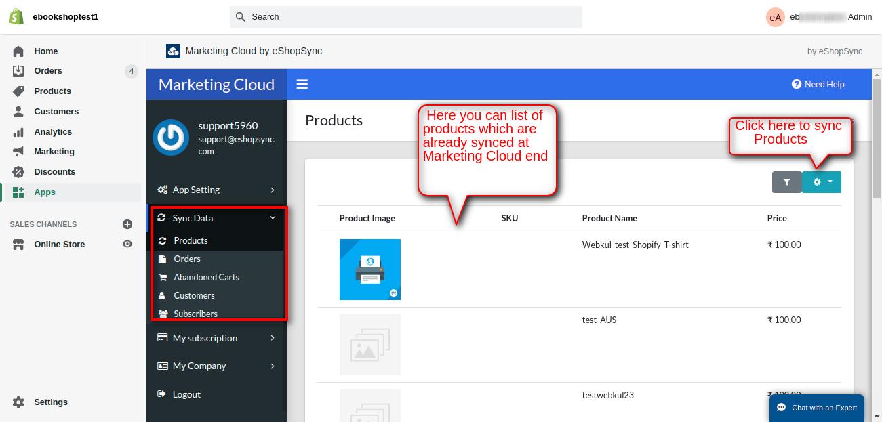The height and width of the screenshot is (422, 882).
Task: View Online Store via eye icon
Action: click(x=127, y=245)
